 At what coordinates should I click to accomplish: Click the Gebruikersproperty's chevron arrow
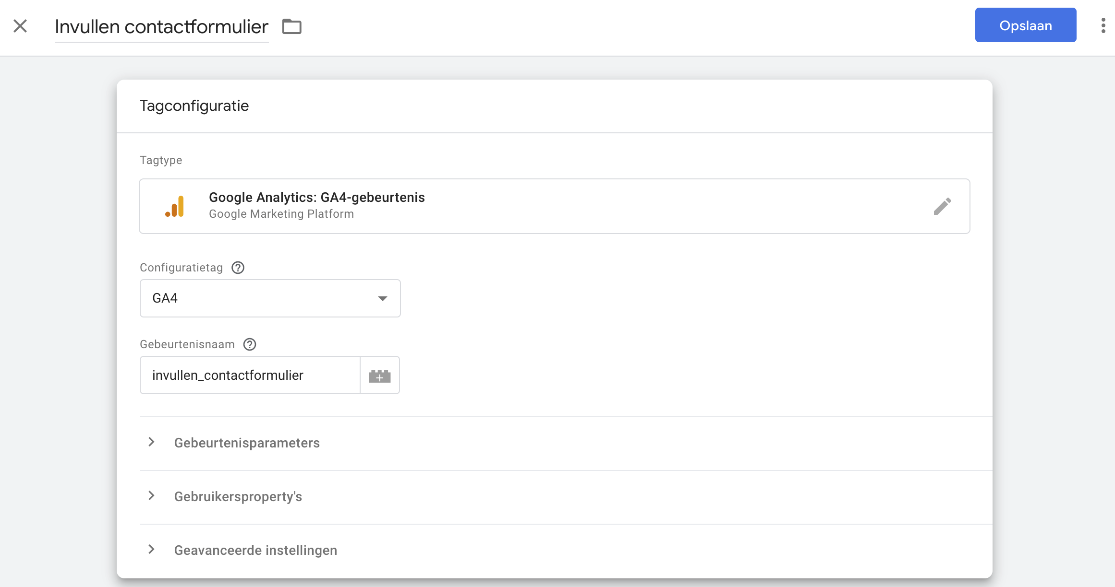(x=151, y=496)
